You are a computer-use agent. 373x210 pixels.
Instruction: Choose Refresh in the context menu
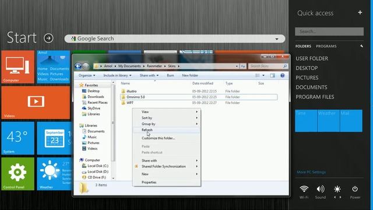pos(167,129)
